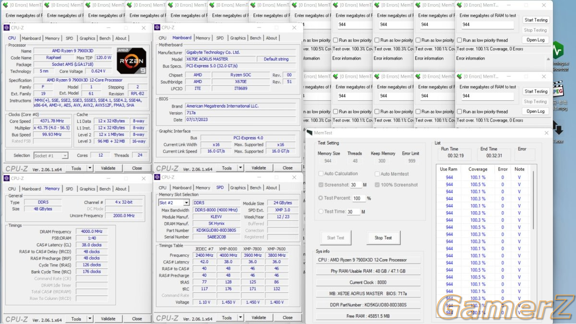The height and width of the screenshot is (324, 576).
Task: Click the Core Speed value 4371.78 MHz
Action: pyautogui.click(x=51, y=121)
